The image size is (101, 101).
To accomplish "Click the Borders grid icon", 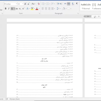I will tap(68, 9).
